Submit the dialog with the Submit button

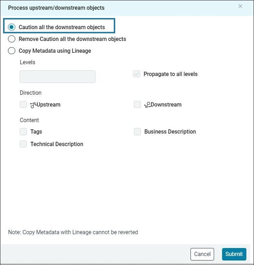point(234,254)
